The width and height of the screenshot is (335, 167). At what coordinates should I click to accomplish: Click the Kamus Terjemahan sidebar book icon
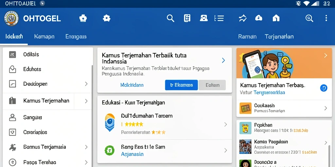click(12, 100)
